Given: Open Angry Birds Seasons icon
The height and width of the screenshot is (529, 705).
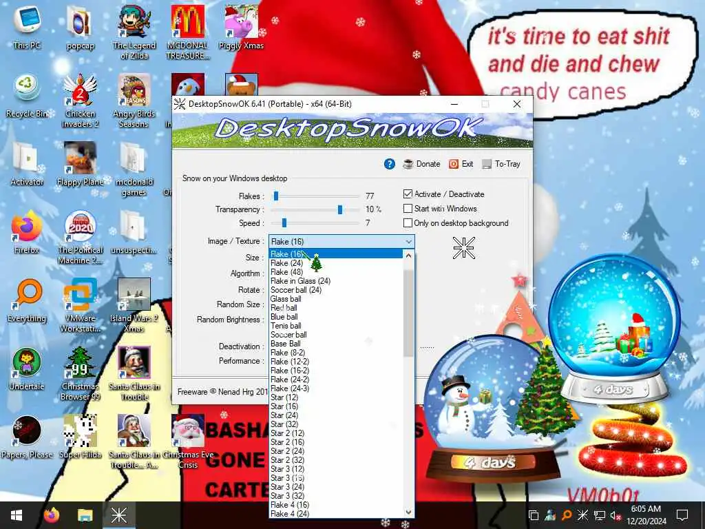Looking at the screenshot, I should pyautogui.click(x=134, y=100).
